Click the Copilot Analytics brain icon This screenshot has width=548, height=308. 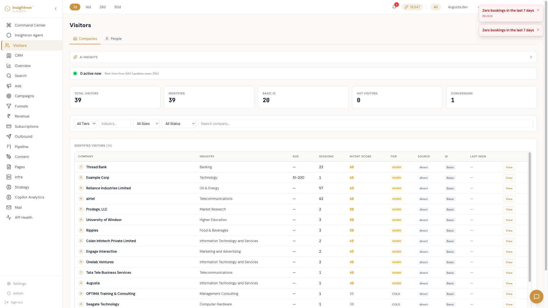click(x=9, y=197)
